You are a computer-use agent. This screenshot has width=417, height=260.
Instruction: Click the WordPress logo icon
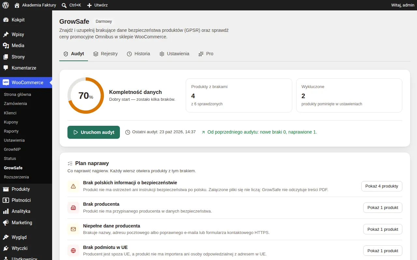coord(6,5)
